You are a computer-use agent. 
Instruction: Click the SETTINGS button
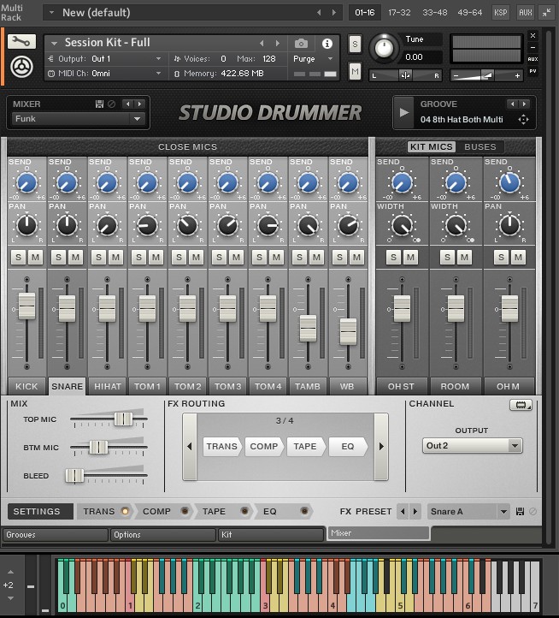[40, 512]
